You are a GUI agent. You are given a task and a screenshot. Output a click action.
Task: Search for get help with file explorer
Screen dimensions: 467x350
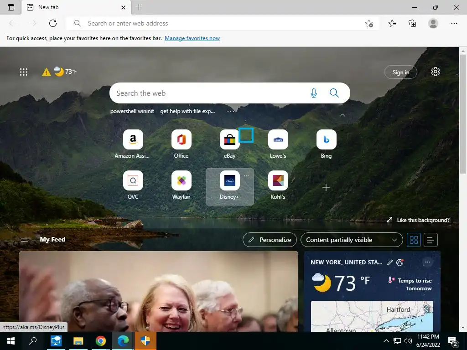tap(187, 111)
